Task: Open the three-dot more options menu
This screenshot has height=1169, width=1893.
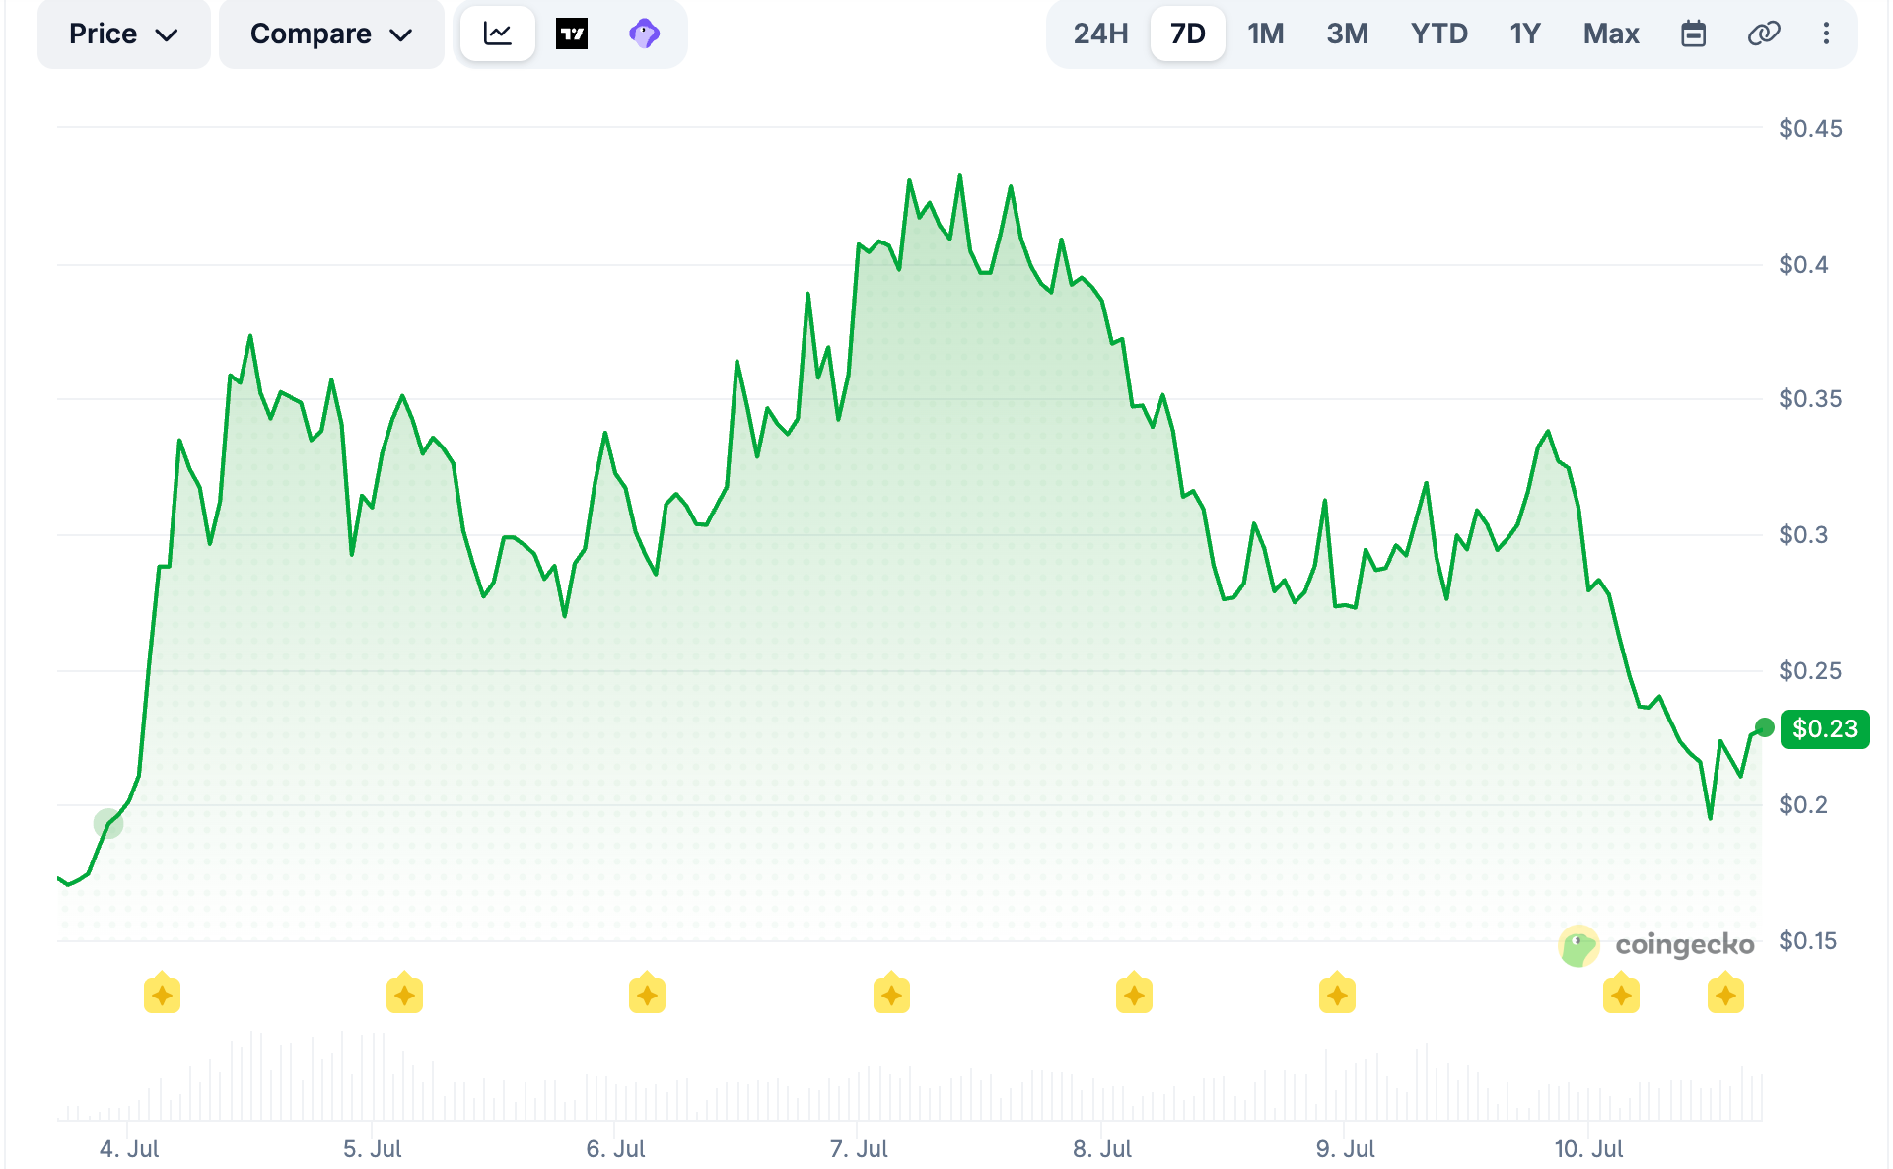Action: pos(1826,34)
